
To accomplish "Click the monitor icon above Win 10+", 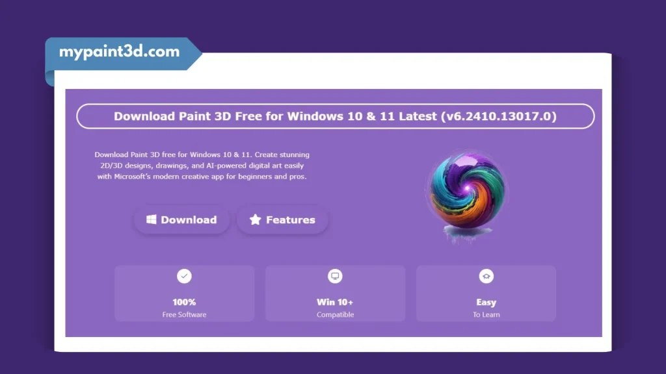I will pyautogui.click(x=335, y=276).
